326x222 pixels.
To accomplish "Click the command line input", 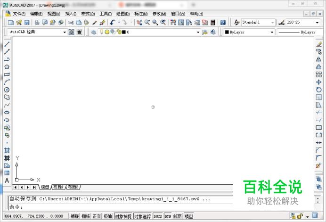I will (121, 207).
